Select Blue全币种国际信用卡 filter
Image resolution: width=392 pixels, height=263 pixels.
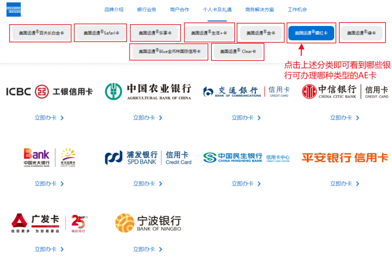pos(170,52)
